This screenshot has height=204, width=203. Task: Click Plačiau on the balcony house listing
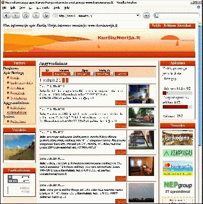(120, 152)
